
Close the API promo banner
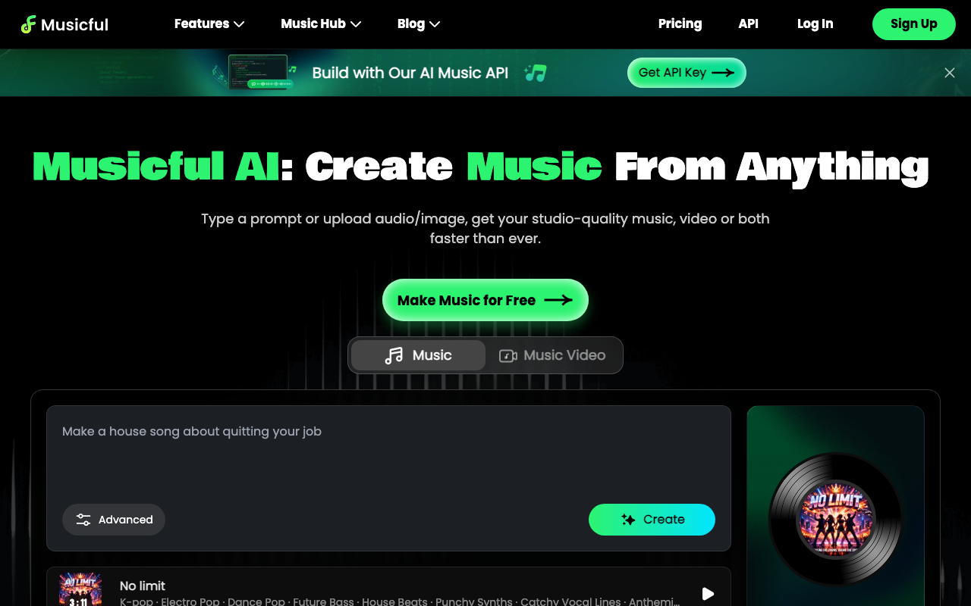(949, 73)
